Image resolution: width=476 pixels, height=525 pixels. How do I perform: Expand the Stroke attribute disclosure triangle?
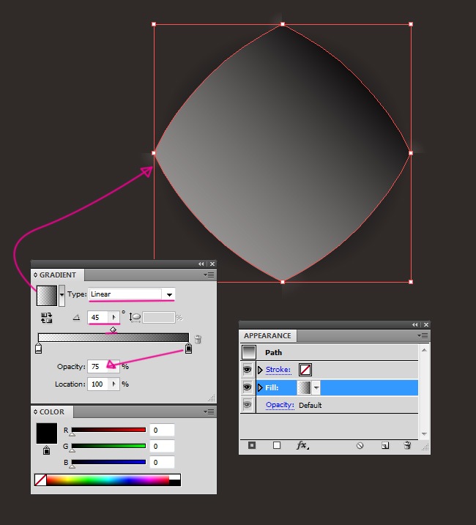click(x=260, y=370)
